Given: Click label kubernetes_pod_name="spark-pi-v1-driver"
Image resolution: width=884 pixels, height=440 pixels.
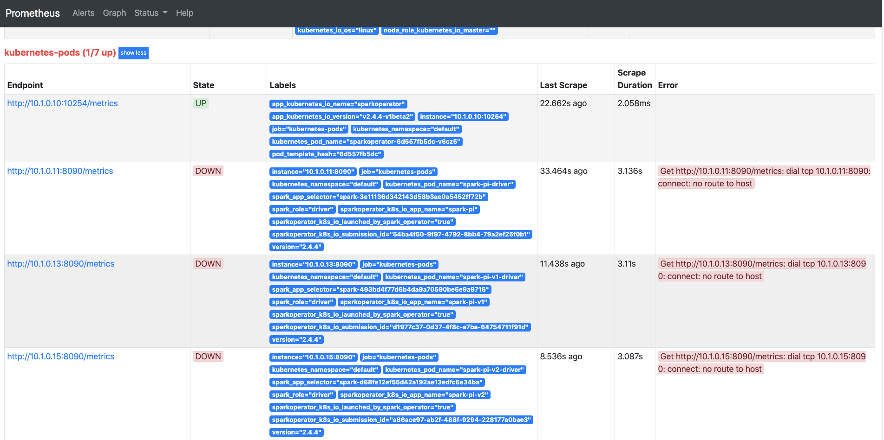Looking at the screenshot, I should click(x=454, y=277).
